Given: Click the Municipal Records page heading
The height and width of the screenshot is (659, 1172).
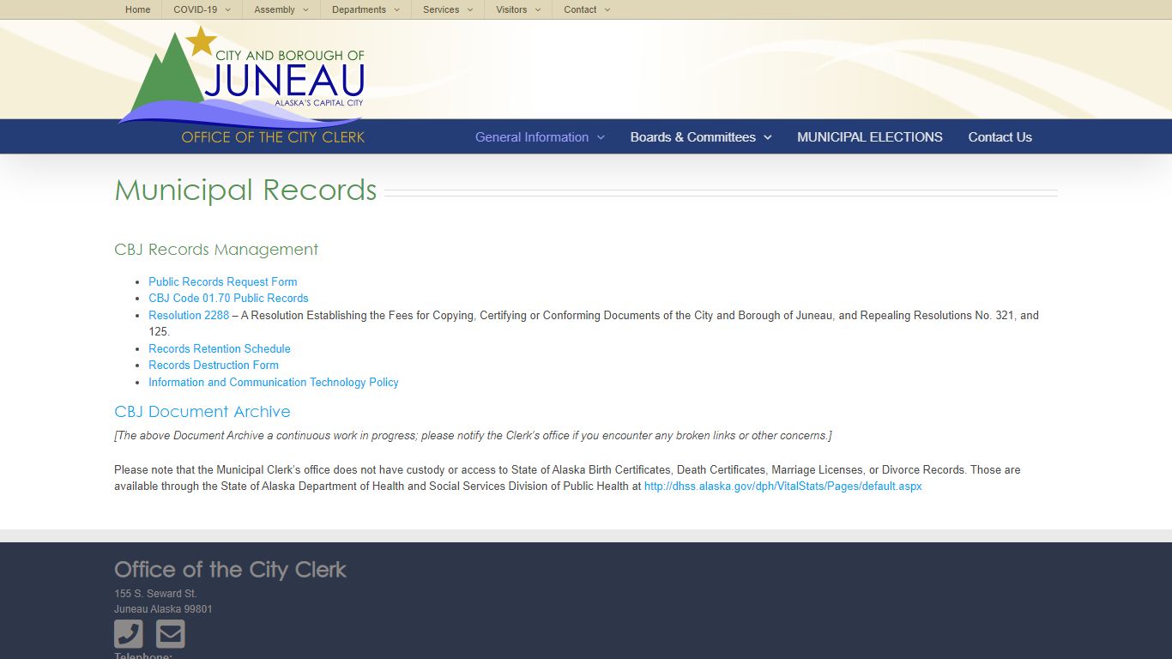Looking at the screenshot, I should point(245,190).
